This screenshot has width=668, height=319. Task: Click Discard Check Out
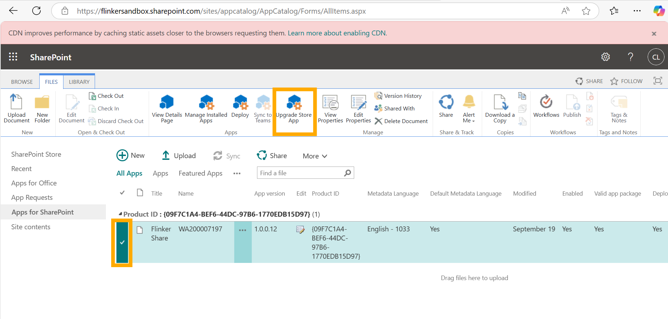tap(116, 121)
